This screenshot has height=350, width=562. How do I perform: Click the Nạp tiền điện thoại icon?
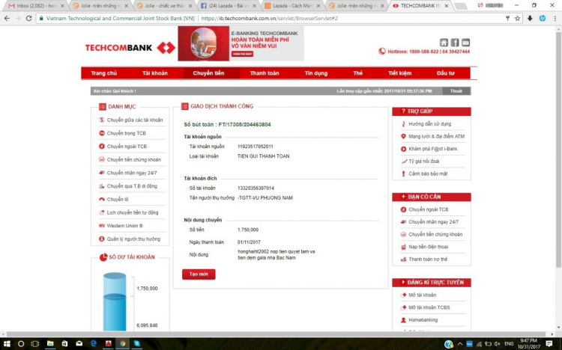[x=403, y=247]
